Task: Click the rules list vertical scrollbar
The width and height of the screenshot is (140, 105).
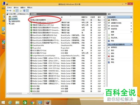Action: tap(105, 24)
